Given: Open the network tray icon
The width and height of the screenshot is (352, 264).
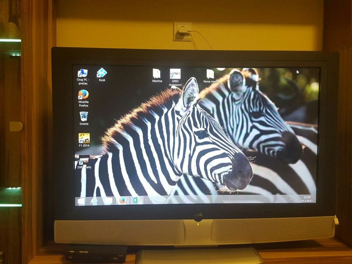Looking at the screenshot, I should coord(296,199).
